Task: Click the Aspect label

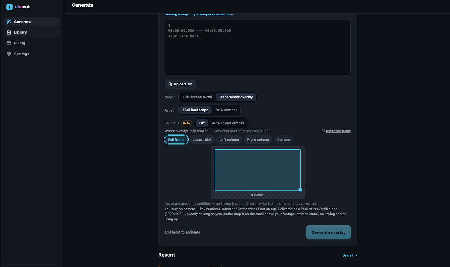Action: (x=170, y=110)
